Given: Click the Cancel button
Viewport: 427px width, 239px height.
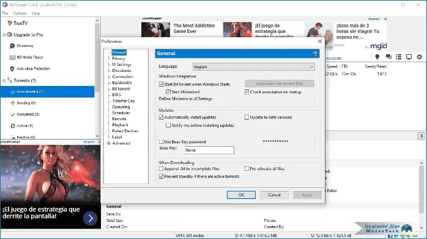Looking at the screenshot, I should click(x=274, y=194).
